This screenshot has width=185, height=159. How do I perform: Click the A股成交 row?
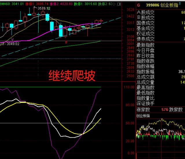pyautogui.click(x=146, y=12)
